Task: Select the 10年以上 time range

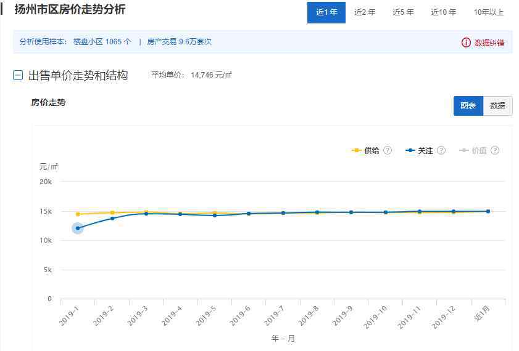Action: pos(489,12)
